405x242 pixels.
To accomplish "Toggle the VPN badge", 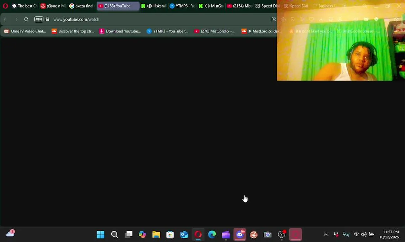I will tap(39, 19).
